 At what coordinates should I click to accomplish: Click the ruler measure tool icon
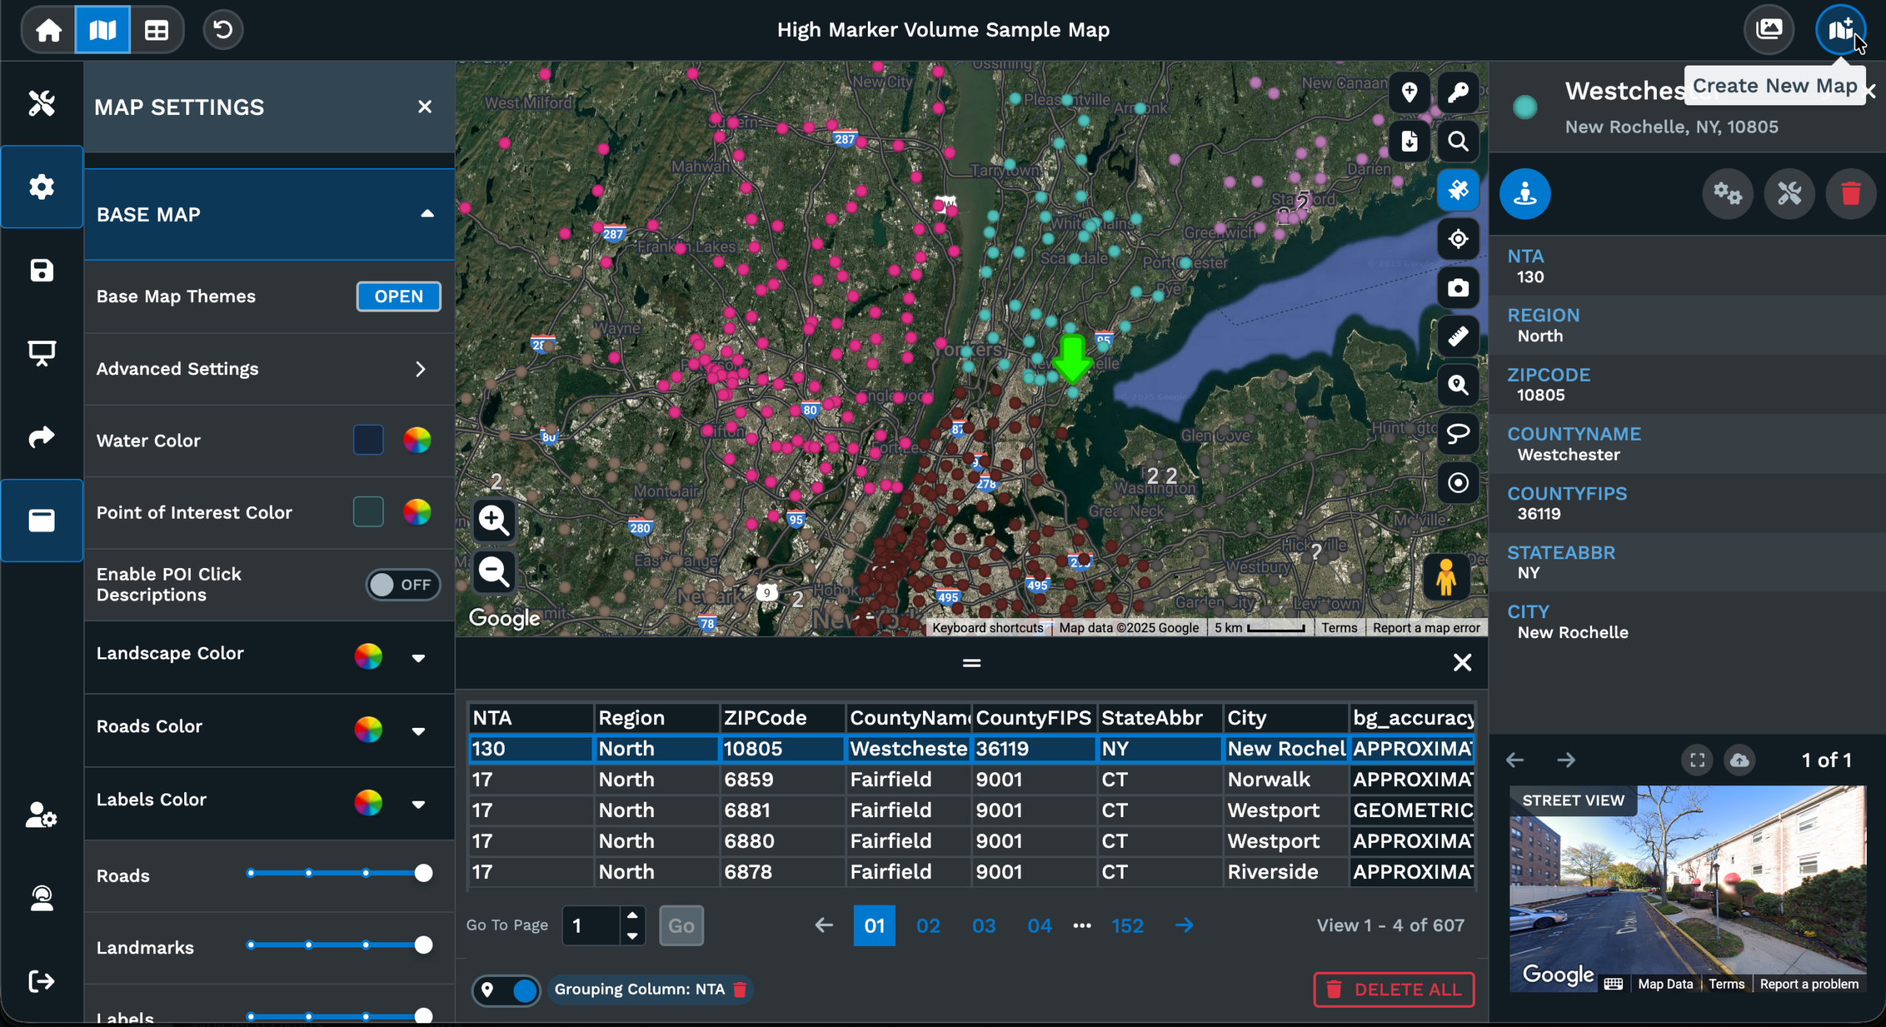(x=1457, y=337)
